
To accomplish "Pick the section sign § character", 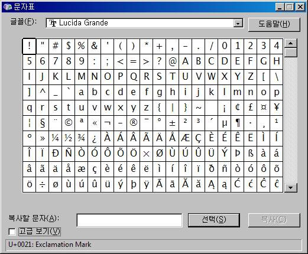I will [x=43, y=123].
